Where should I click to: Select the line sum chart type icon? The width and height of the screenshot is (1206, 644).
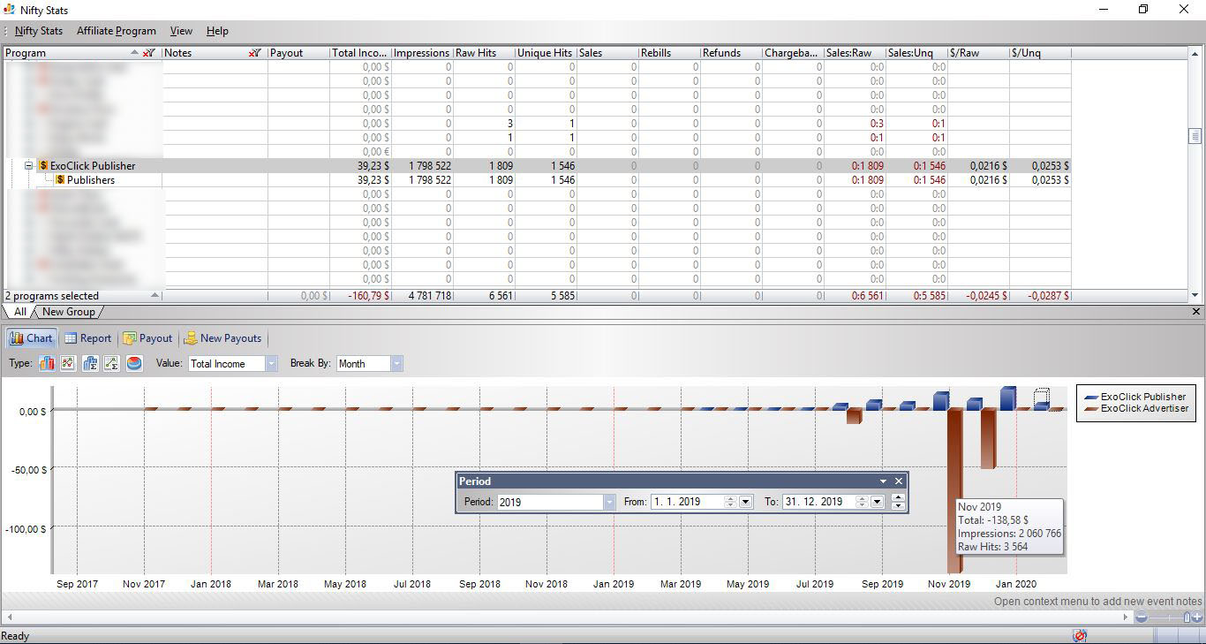point(110,363)
